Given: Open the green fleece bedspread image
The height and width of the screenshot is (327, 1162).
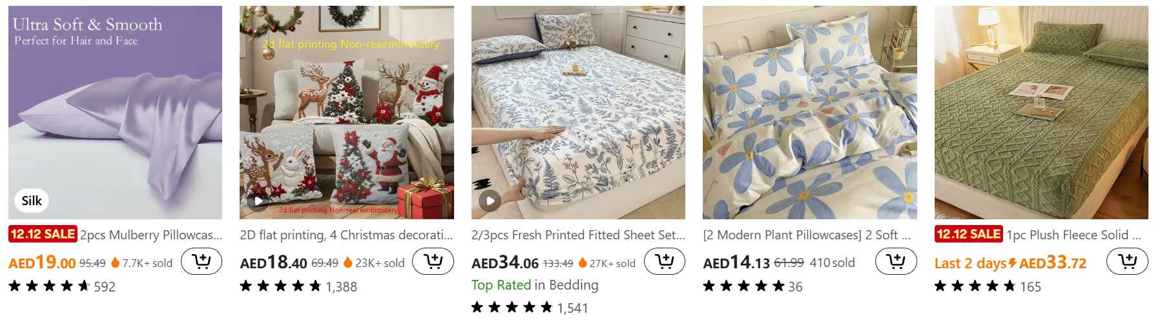Looking at the screenshot, I should (1041, 113).
